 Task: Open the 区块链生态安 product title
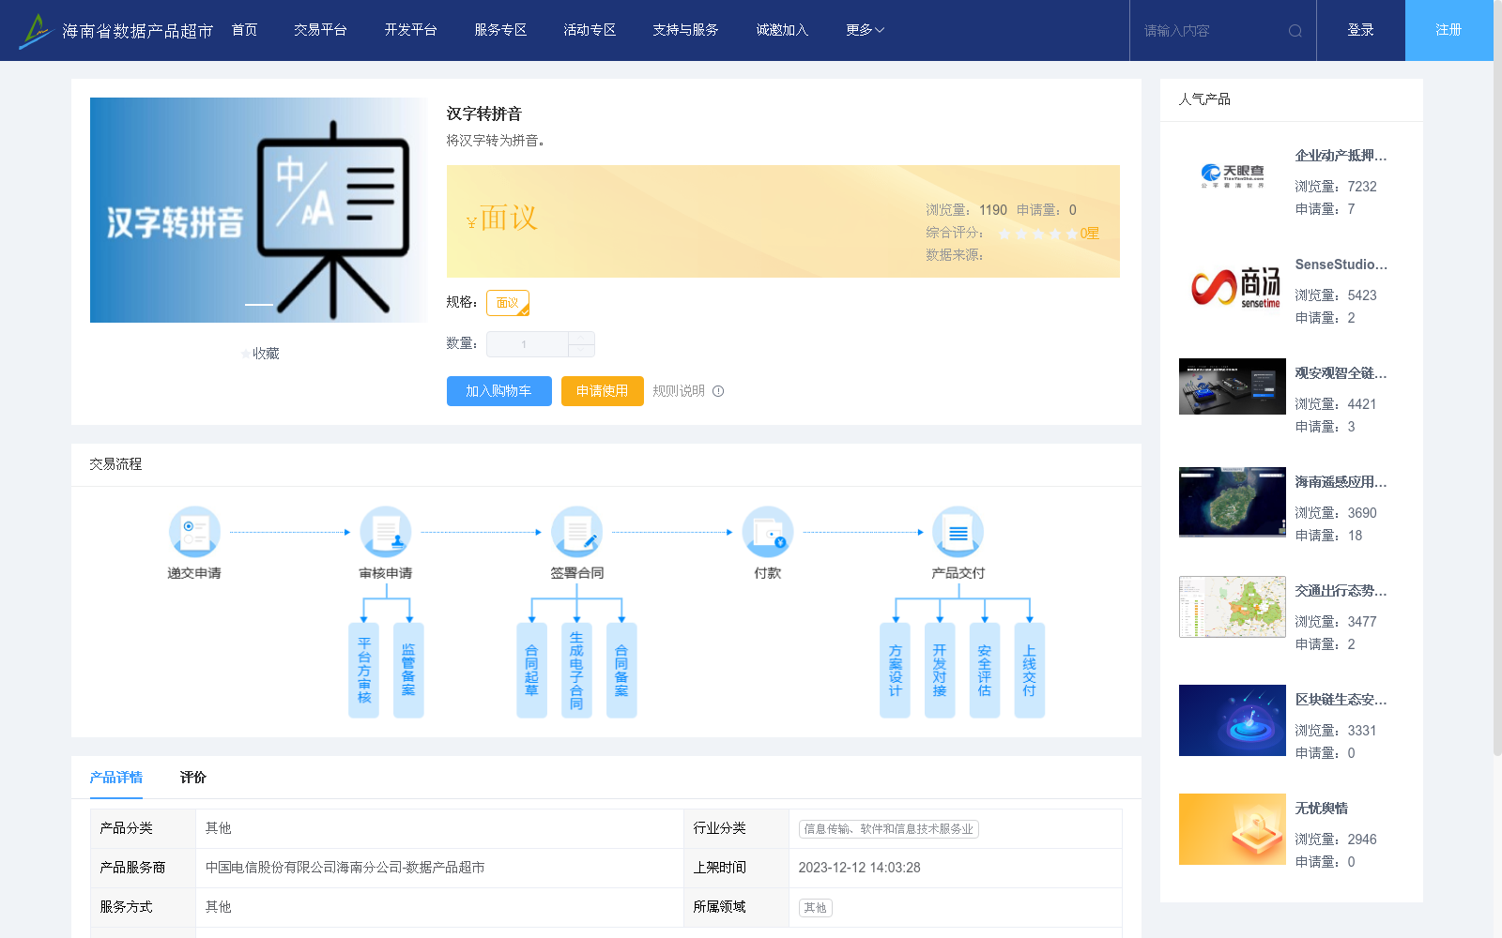pos(1341,700)
